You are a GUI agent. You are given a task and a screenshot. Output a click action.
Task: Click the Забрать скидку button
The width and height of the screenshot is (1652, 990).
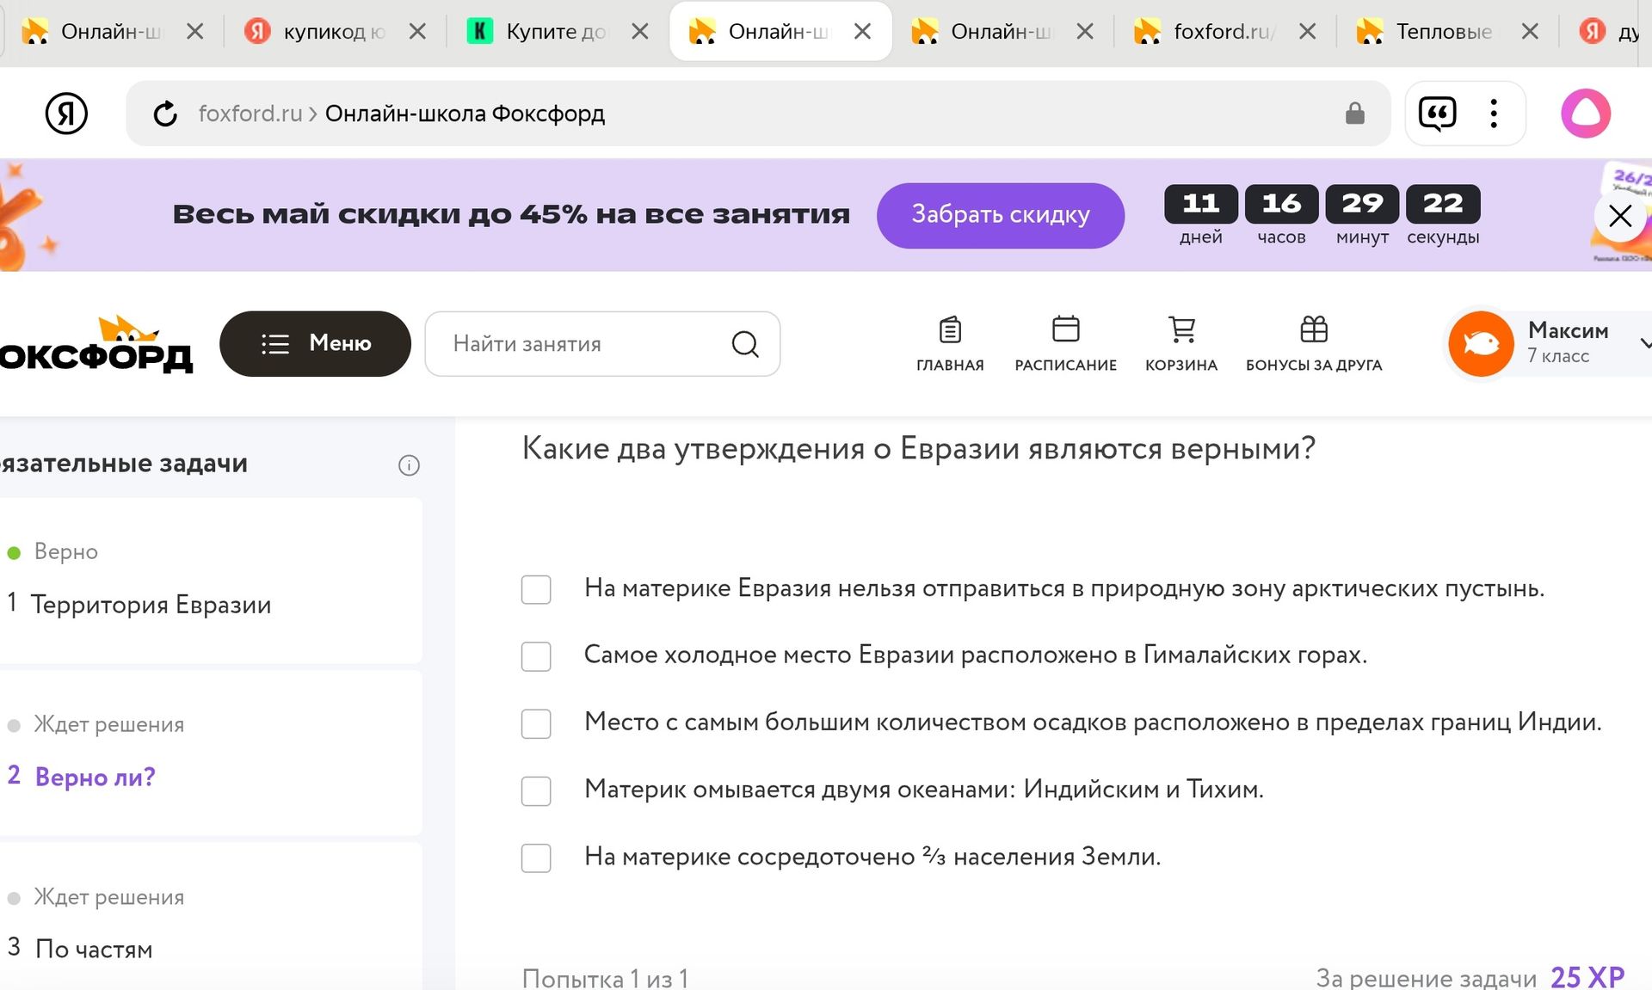click(1000, 215)
